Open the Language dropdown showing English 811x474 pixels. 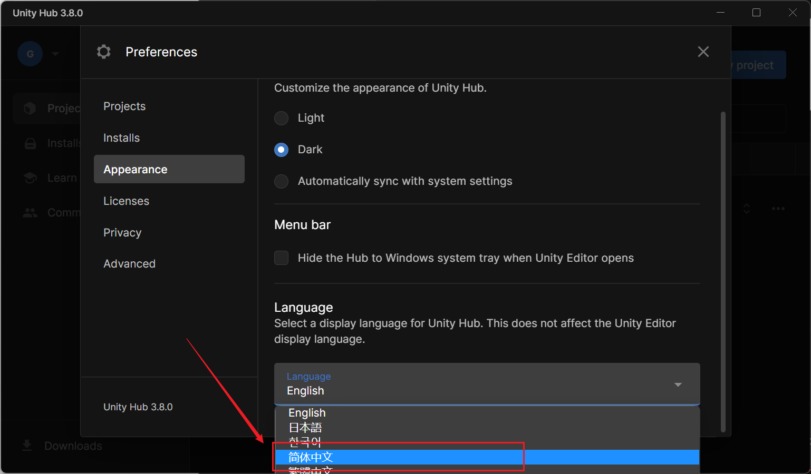tap(487, 384)
